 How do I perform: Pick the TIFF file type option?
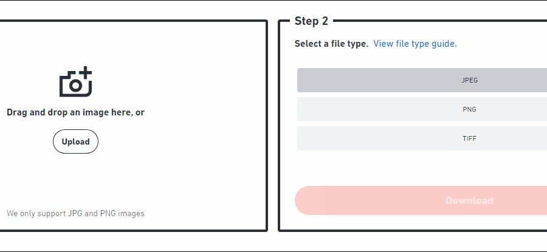click(x=422, y=138)
